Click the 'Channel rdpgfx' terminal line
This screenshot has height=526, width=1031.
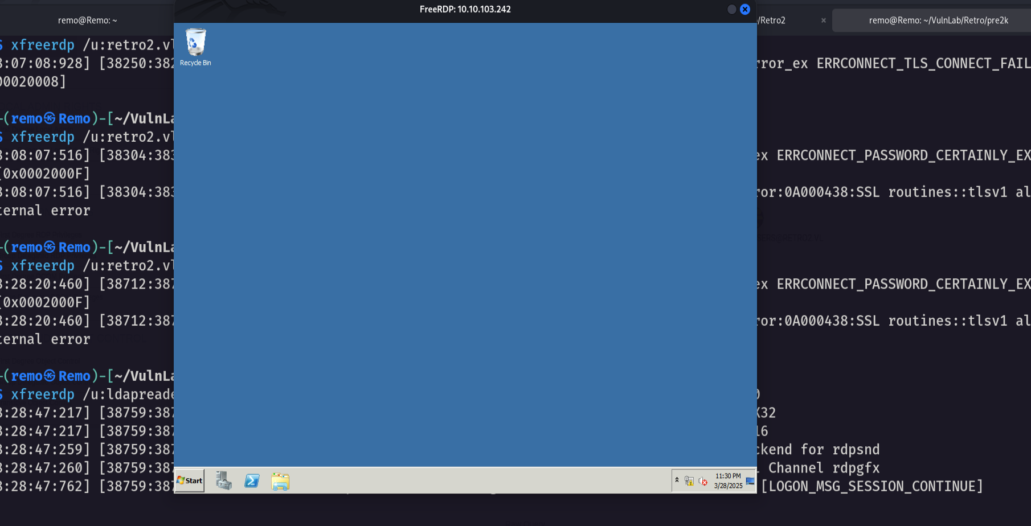pyautogui.click(x=824, y=468)
